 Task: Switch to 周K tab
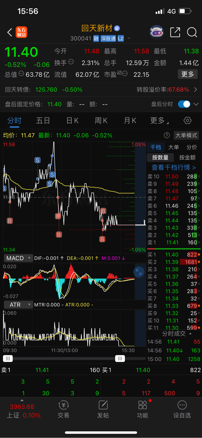[101, 121]
